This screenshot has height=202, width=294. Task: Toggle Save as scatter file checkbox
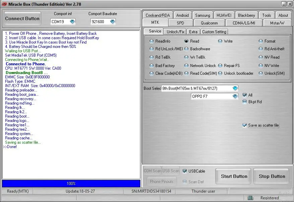coord(244,125)
